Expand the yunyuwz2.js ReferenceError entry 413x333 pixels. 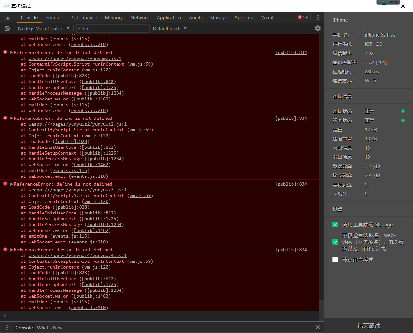pos(12,118)
